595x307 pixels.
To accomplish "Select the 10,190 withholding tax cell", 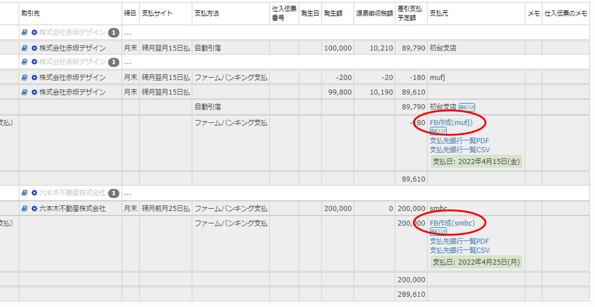I will (374, 92).
